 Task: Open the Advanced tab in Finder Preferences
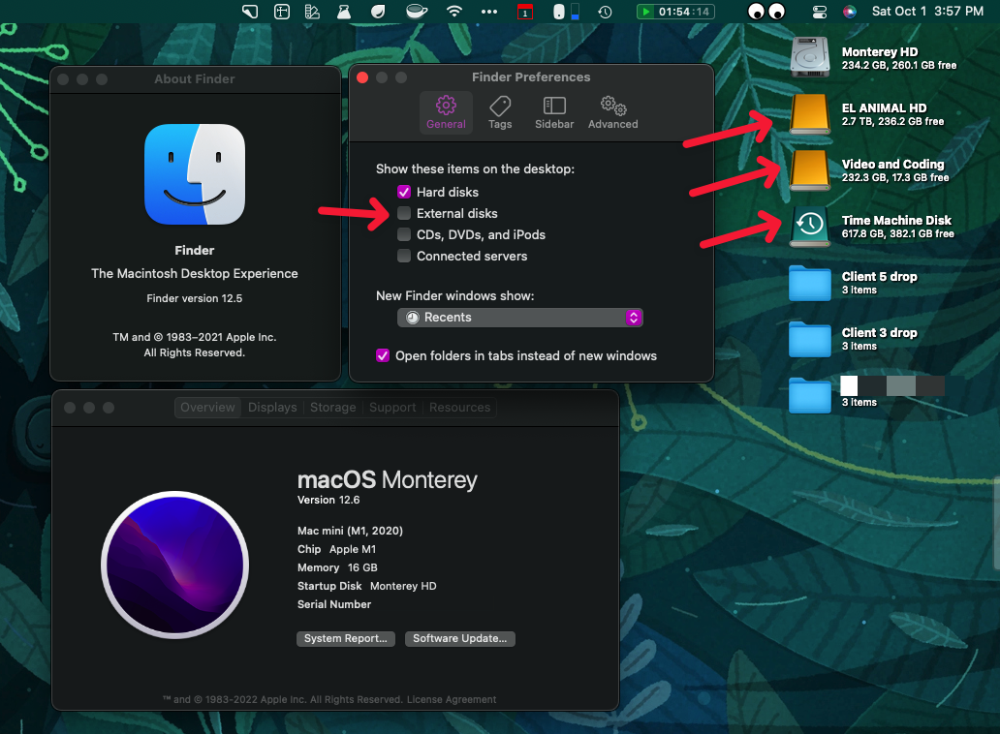coord(612,112)
